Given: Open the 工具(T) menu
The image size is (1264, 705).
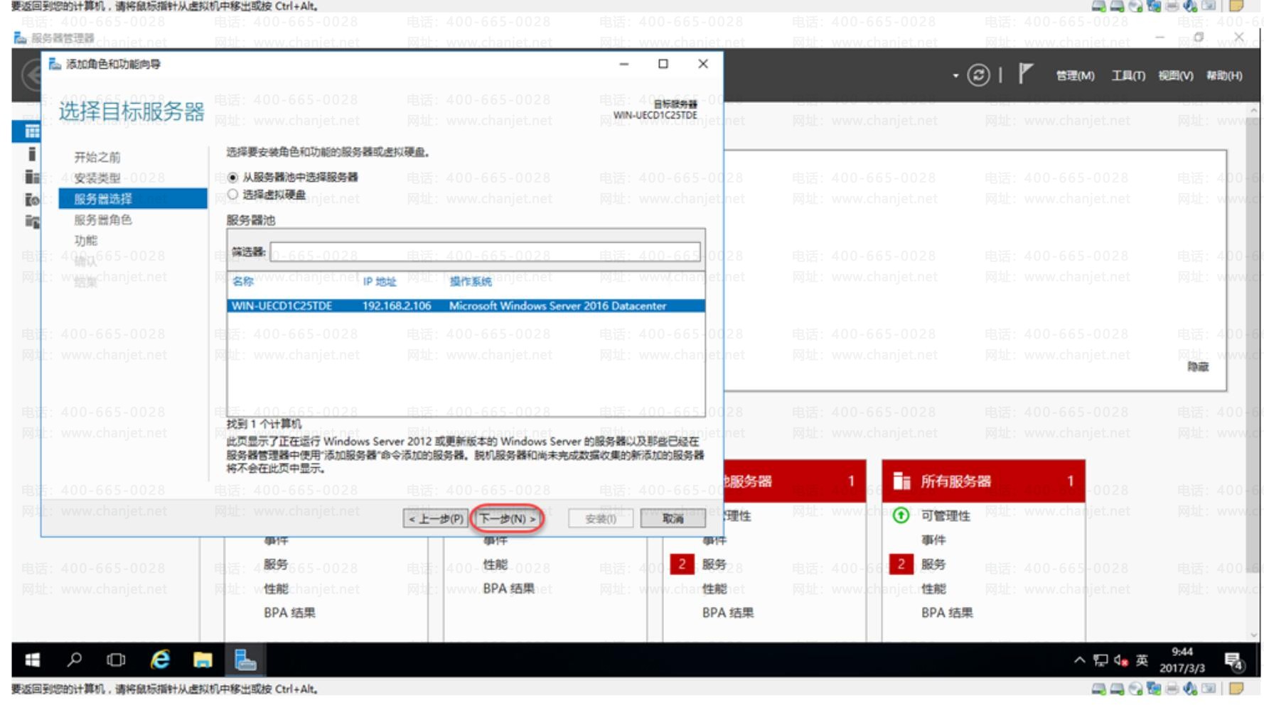Looking at the screenshot, I should pyautogui.click(x=1128, y=76).
